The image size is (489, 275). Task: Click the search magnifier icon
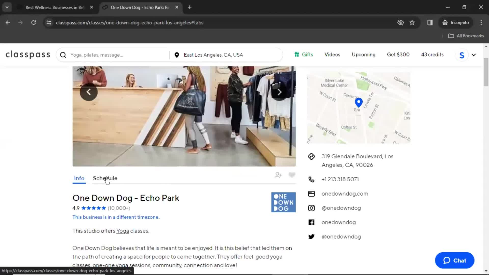63,55
